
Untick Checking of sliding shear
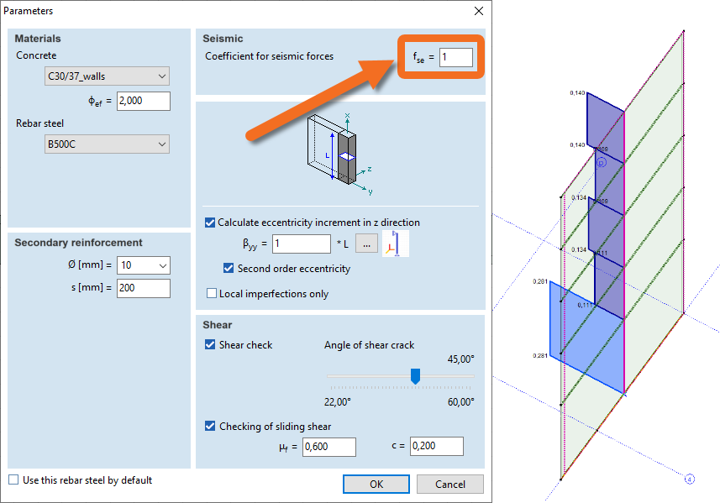tap(210, 427)
